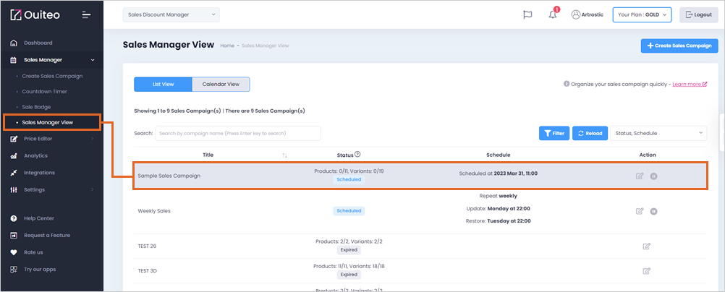Click the TEST 26 campaign title
Screen dimensions: 725x292
(147, 246)
